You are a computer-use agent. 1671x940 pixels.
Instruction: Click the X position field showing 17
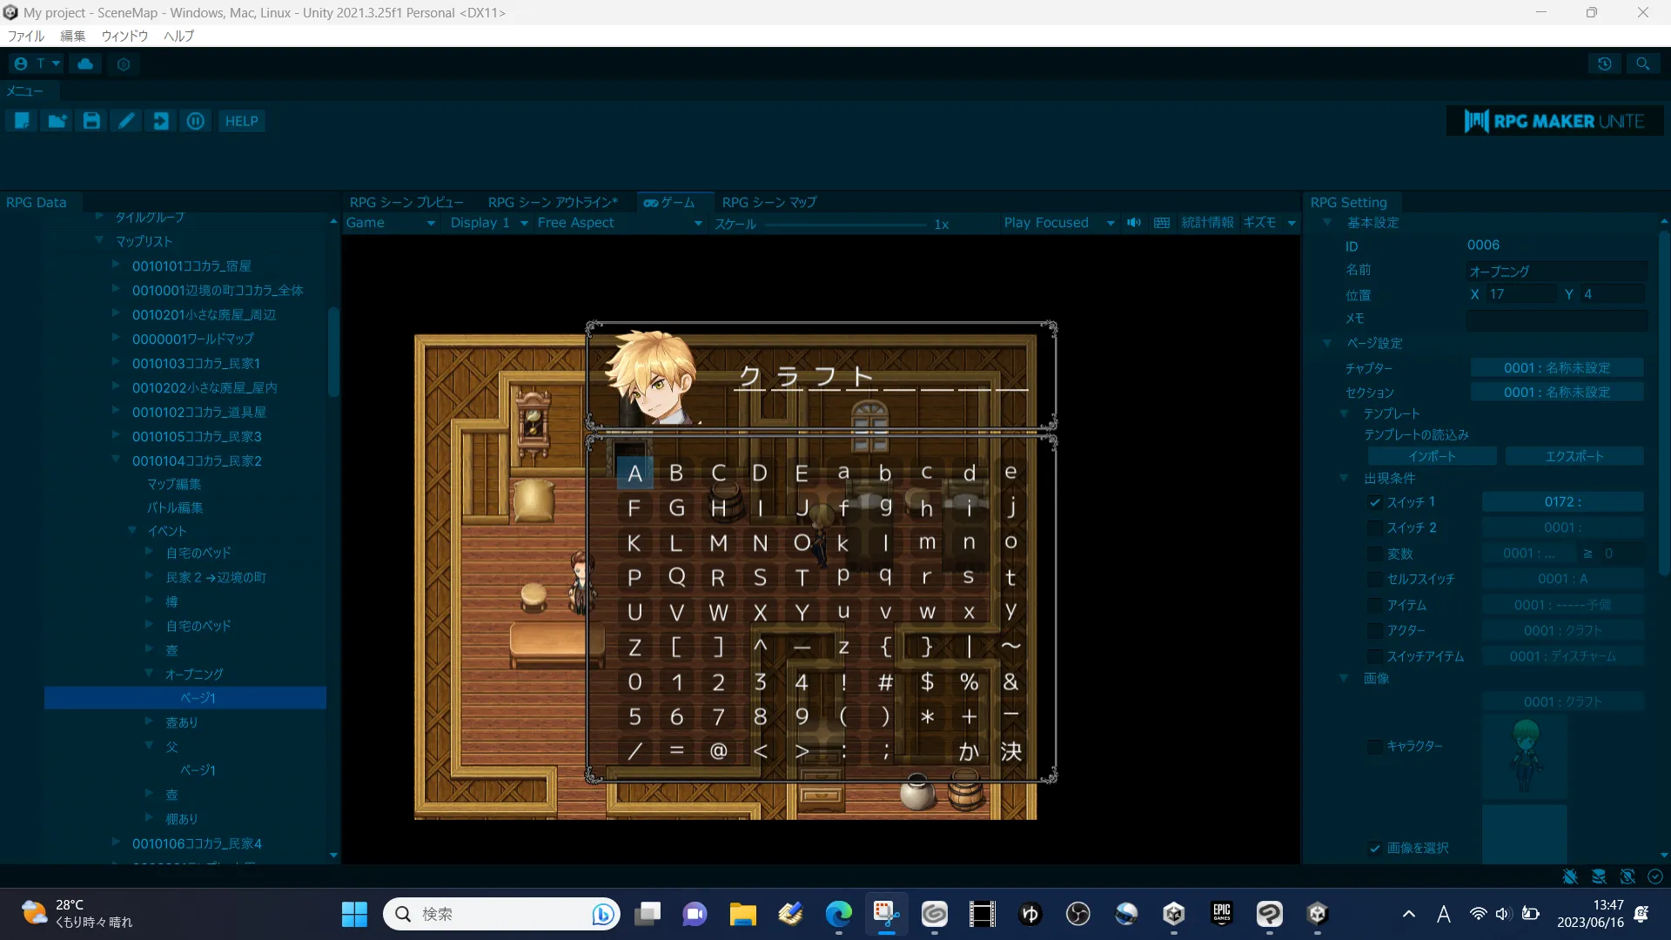[1520, 294]
